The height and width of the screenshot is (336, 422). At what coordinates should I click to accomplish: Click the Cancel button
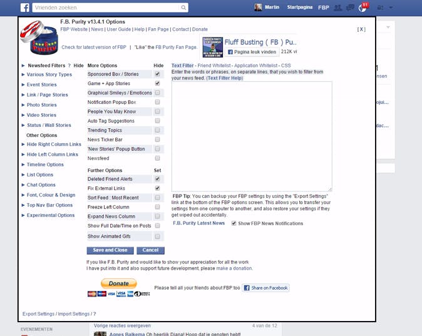tap(150, 250)
